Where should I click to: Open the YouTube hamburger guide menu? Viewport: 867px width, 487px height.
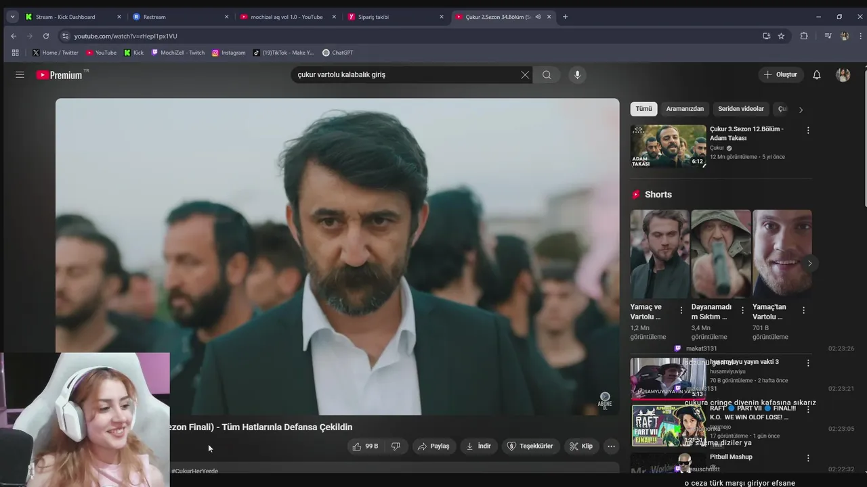point(20,75)
